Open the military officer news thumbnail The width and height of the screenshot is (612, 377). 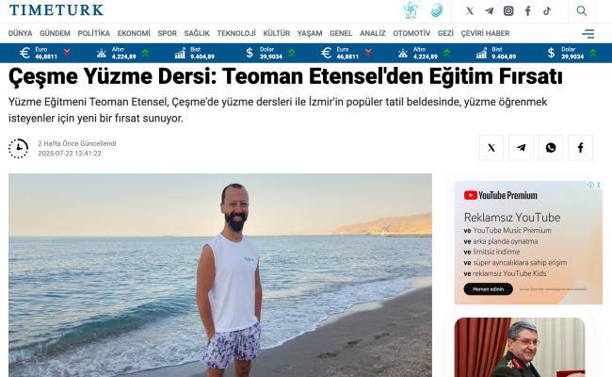[520, 347]
